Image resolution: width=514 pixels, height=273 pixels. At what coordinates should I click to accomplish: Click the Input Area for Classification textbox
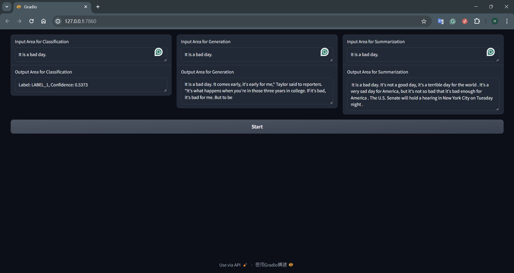(x=91, y=55)
